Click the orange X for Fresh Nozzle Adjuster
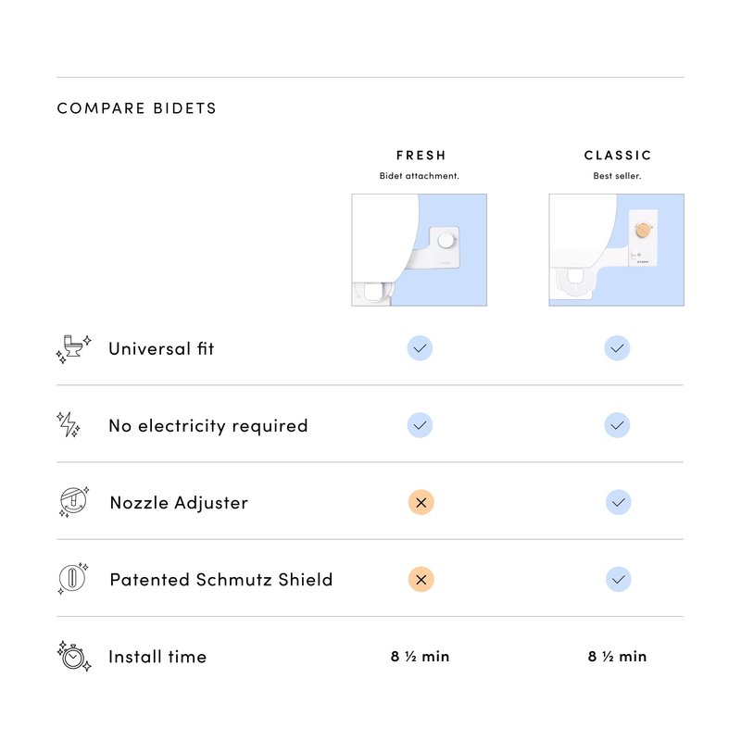The height and width of the screenshot is (741, 741). tap(421, 502)
